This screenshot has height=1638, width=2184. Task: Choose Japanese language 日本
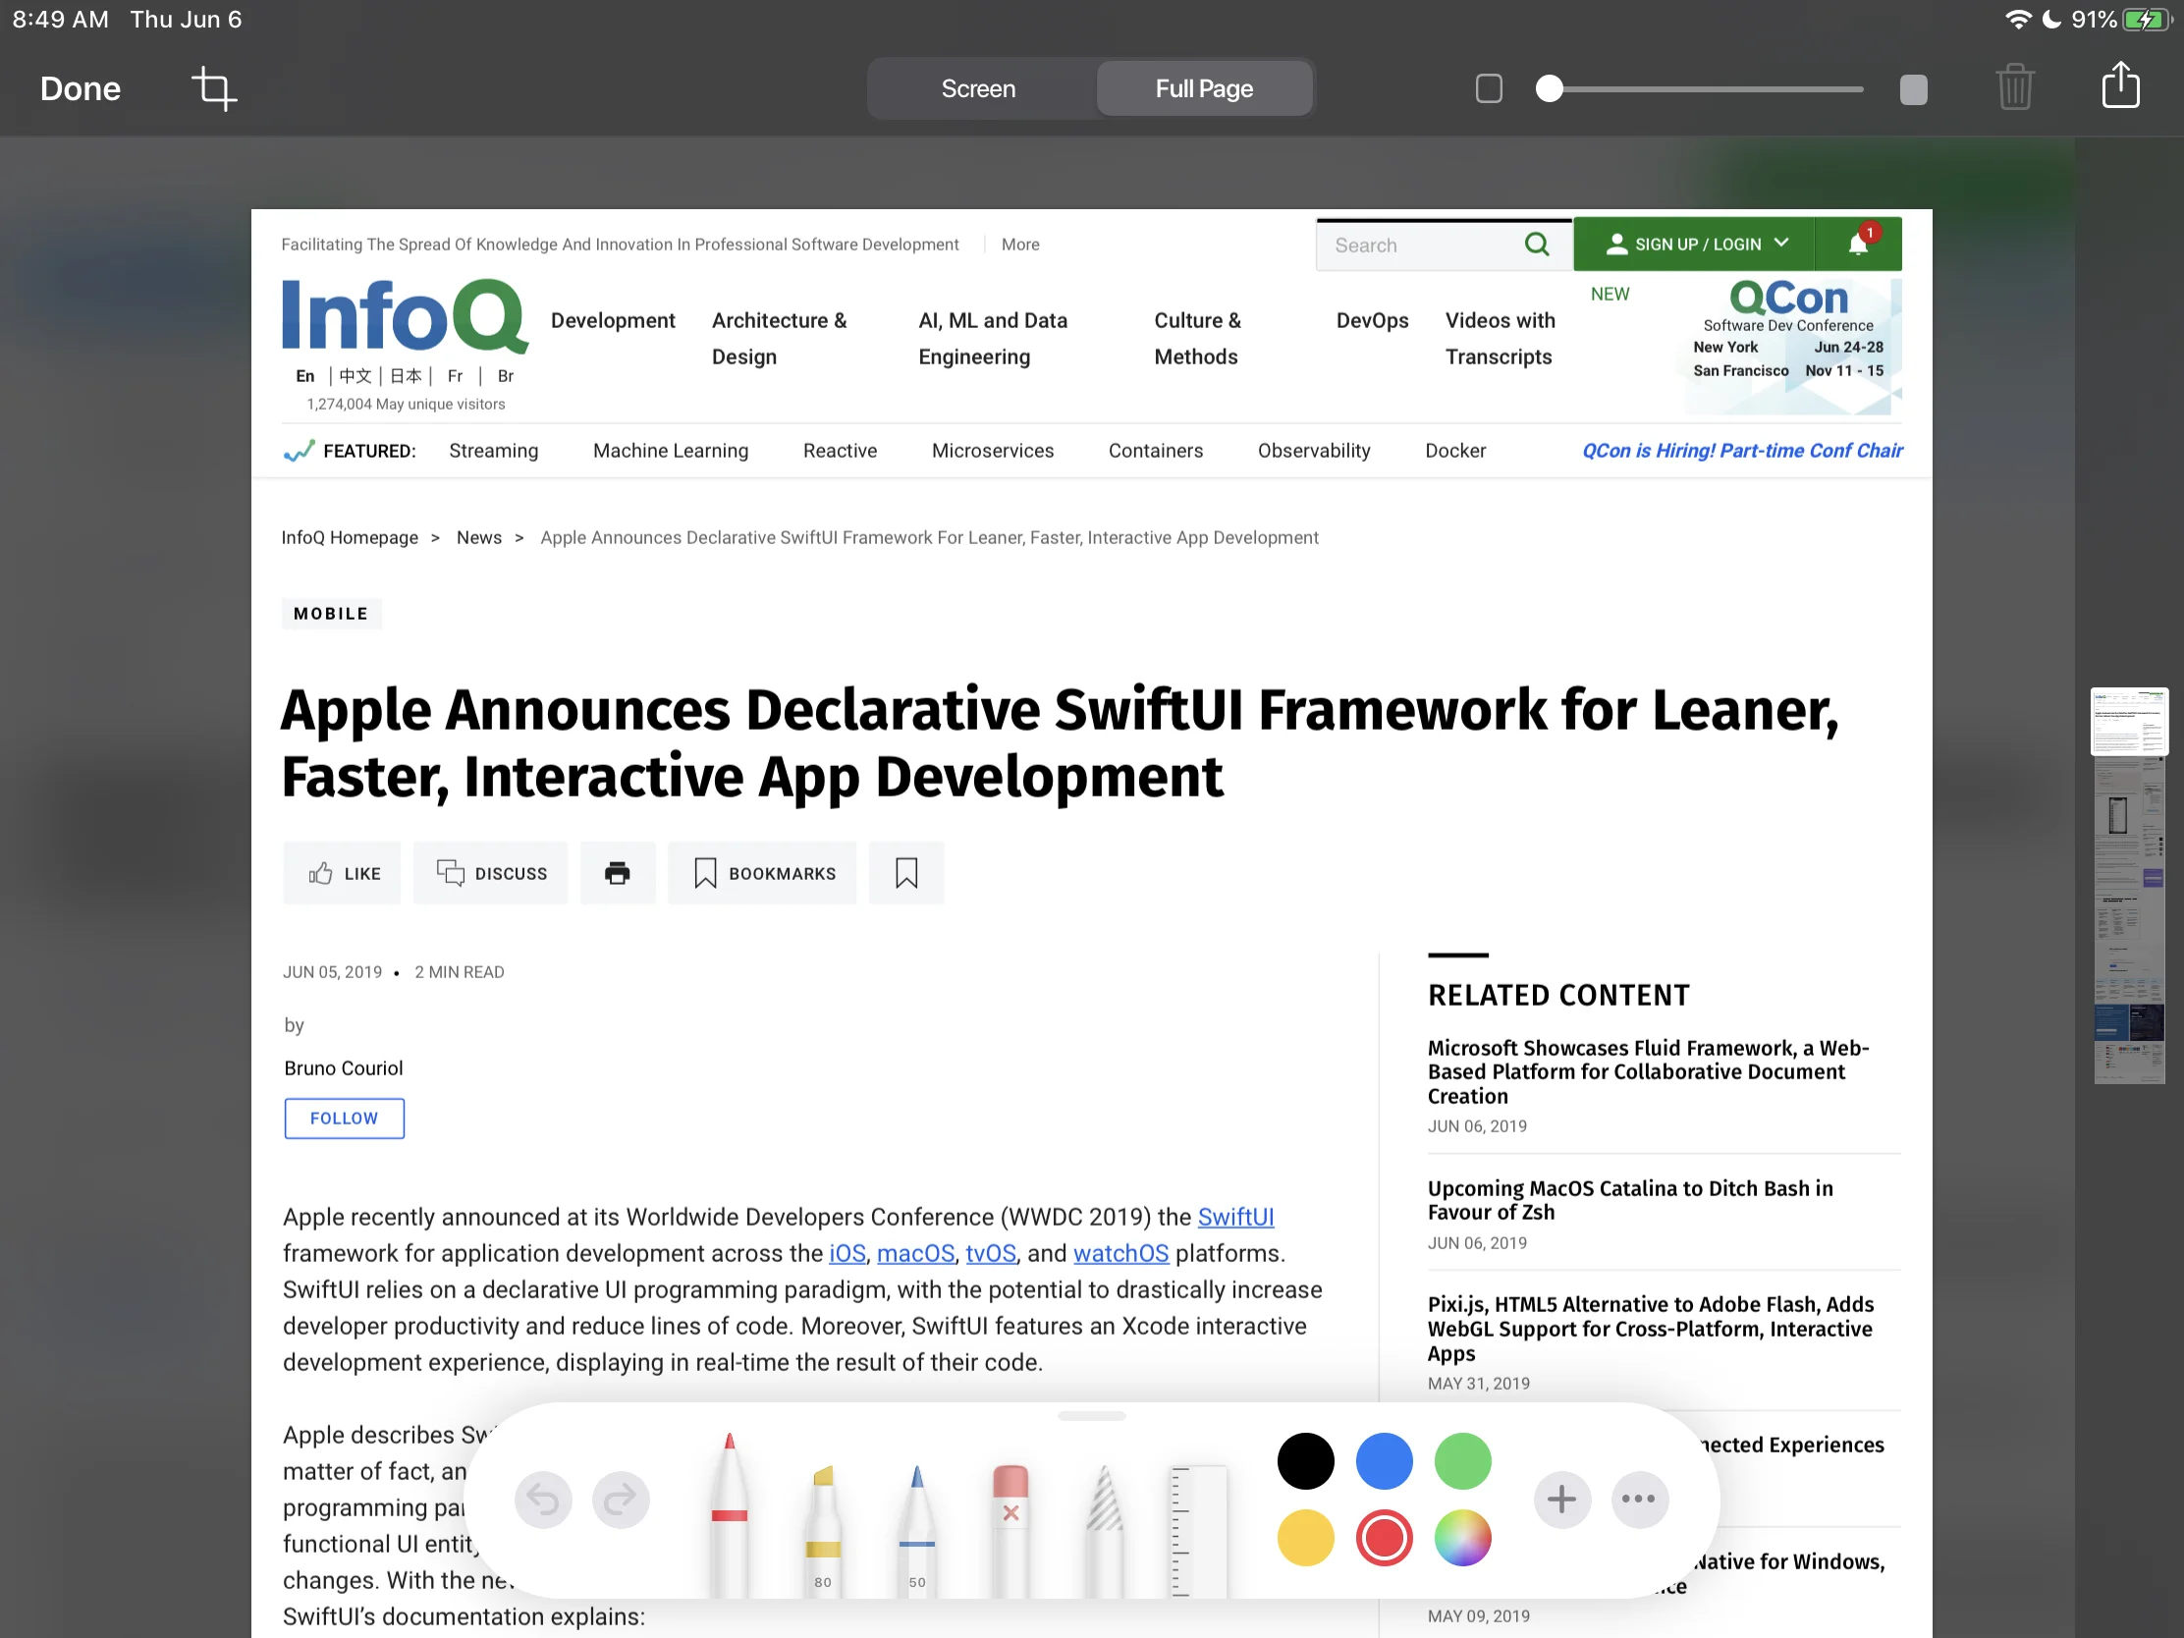(x=405, y=376)
